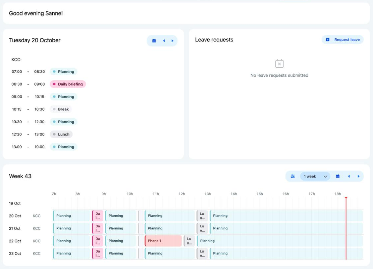Open afternoon Planning block on 22 Oct
373x269 pixels.
pyautogui.click(x=280, y=241)
